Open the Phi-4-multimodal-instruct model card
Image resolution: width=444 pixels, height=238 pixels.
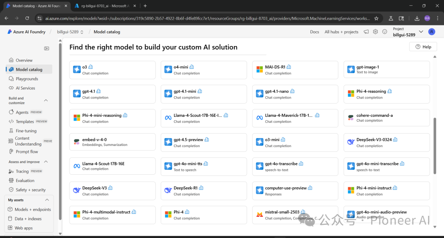point(112,215)
